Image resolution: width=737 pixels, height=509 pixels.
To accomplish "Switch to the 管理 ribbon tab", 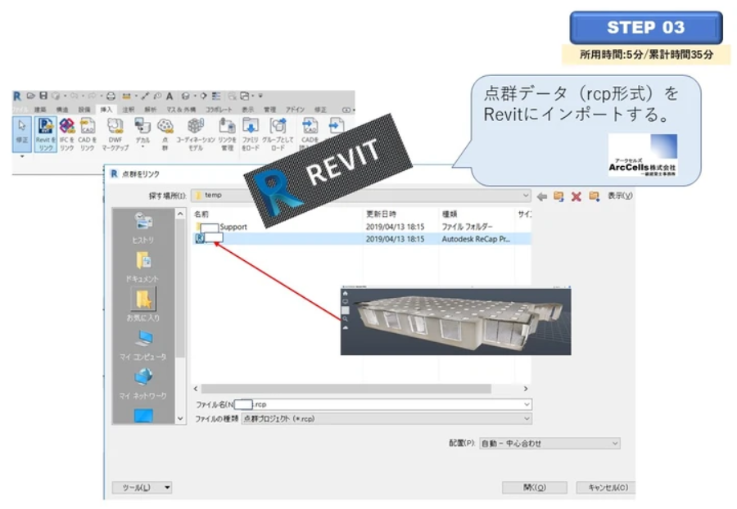I will pyautogui.click(x=269, y=110).
